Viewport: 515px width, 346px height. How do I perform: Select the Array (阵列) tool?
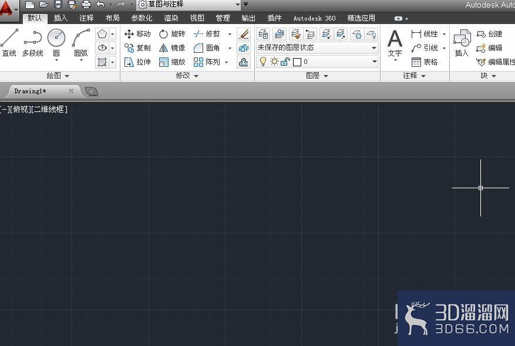pos(207,62)
